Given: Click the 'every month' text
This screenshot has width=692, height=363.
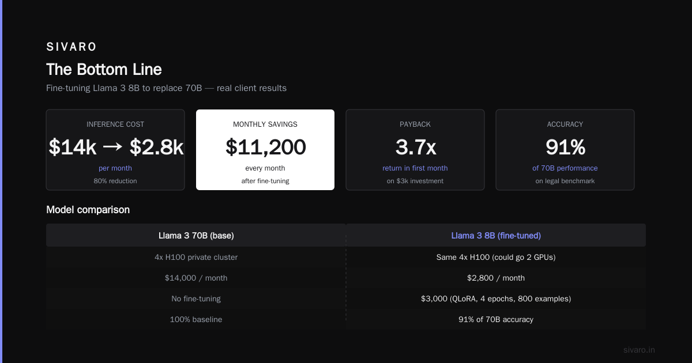Looking at the screenshot, I should 265,168.
